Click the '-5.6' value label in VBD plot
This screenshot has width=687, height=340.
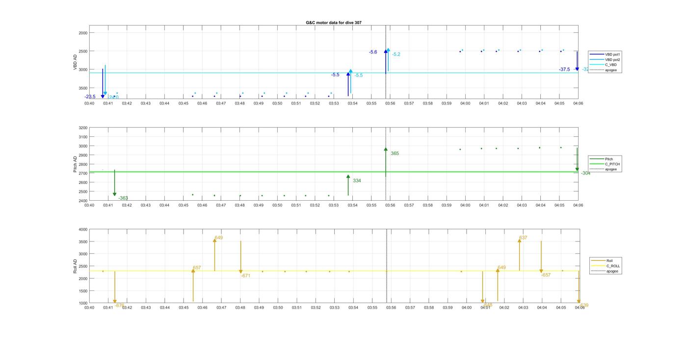click(x=373, y=52)
